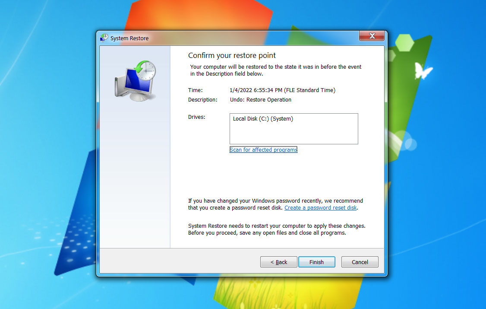
Task: Click the System Restore window title text
Action: [129, 38]
